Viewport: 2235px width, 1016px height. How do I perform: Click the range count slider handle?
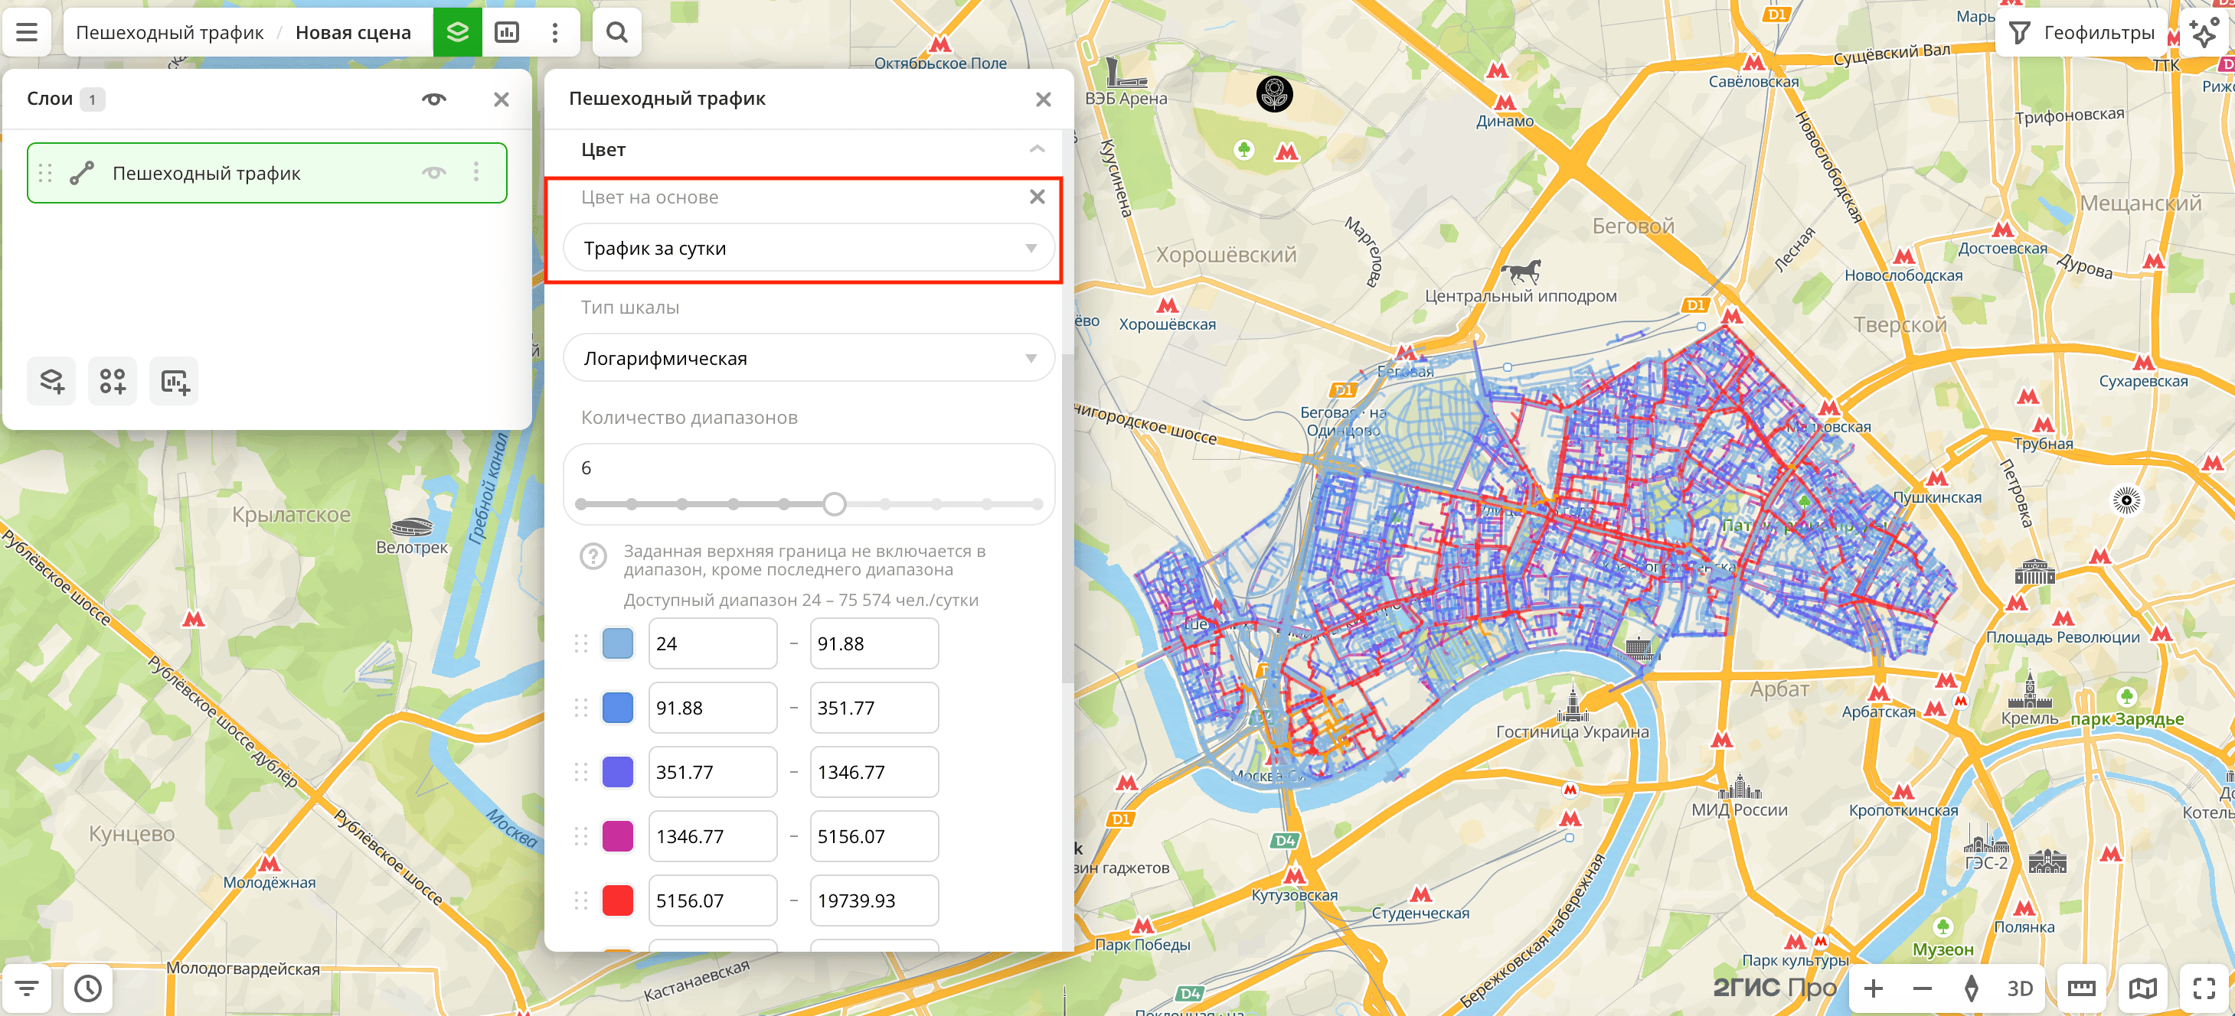(x=835, y=503)
